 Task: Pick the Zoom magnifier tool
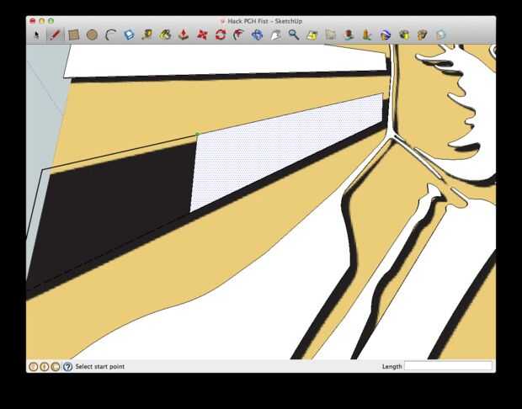[294, 35]
